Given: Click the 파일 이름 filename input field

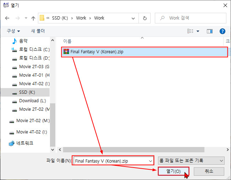Looking at the screenshot, I should tap(113, 161).
